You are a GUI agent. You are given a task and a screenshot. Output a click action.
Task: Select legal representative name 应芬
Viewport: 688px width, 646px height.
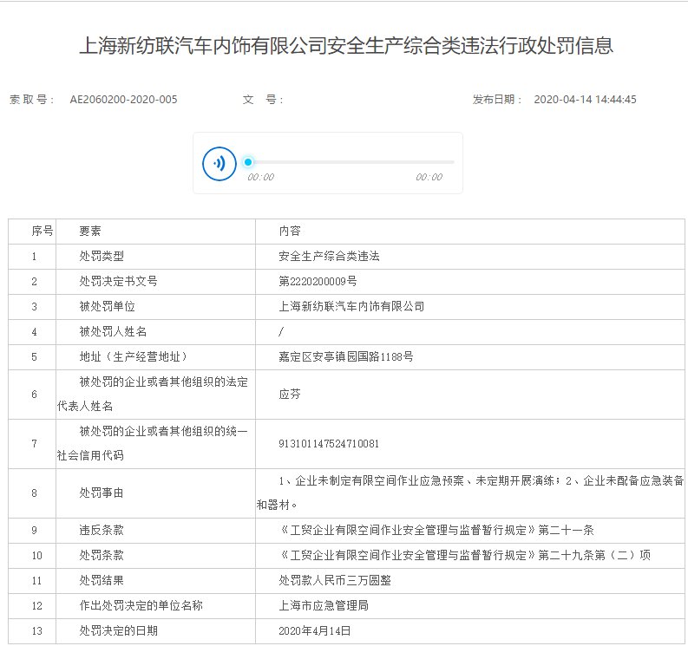click(x=290, y=395)
